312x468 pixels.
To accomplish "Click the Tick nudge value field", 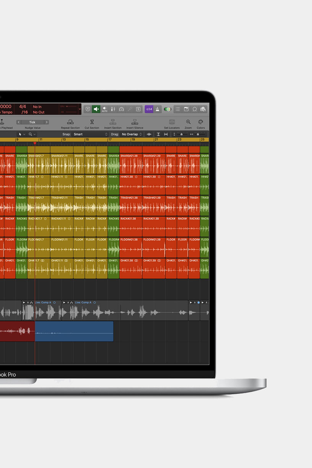I will 32,122.
